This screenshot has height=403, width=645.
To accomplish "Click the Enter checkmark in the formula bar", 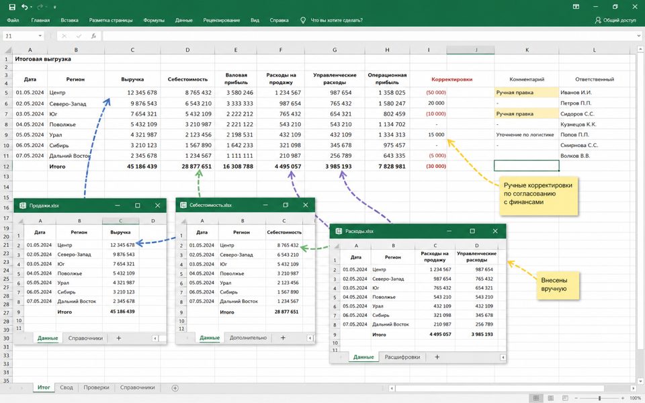I will click(79, 36).
